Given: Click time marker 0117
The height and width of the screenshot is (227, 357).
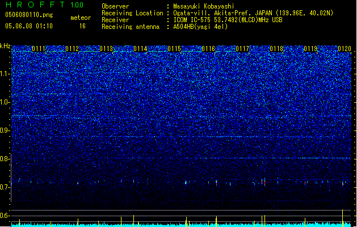Looking at the screenshot, I should point(242,49).
